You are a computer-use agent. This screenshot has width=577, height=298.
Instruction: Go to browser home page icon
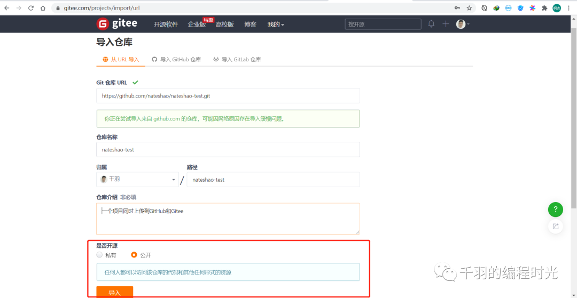click(x=43, y=7)
